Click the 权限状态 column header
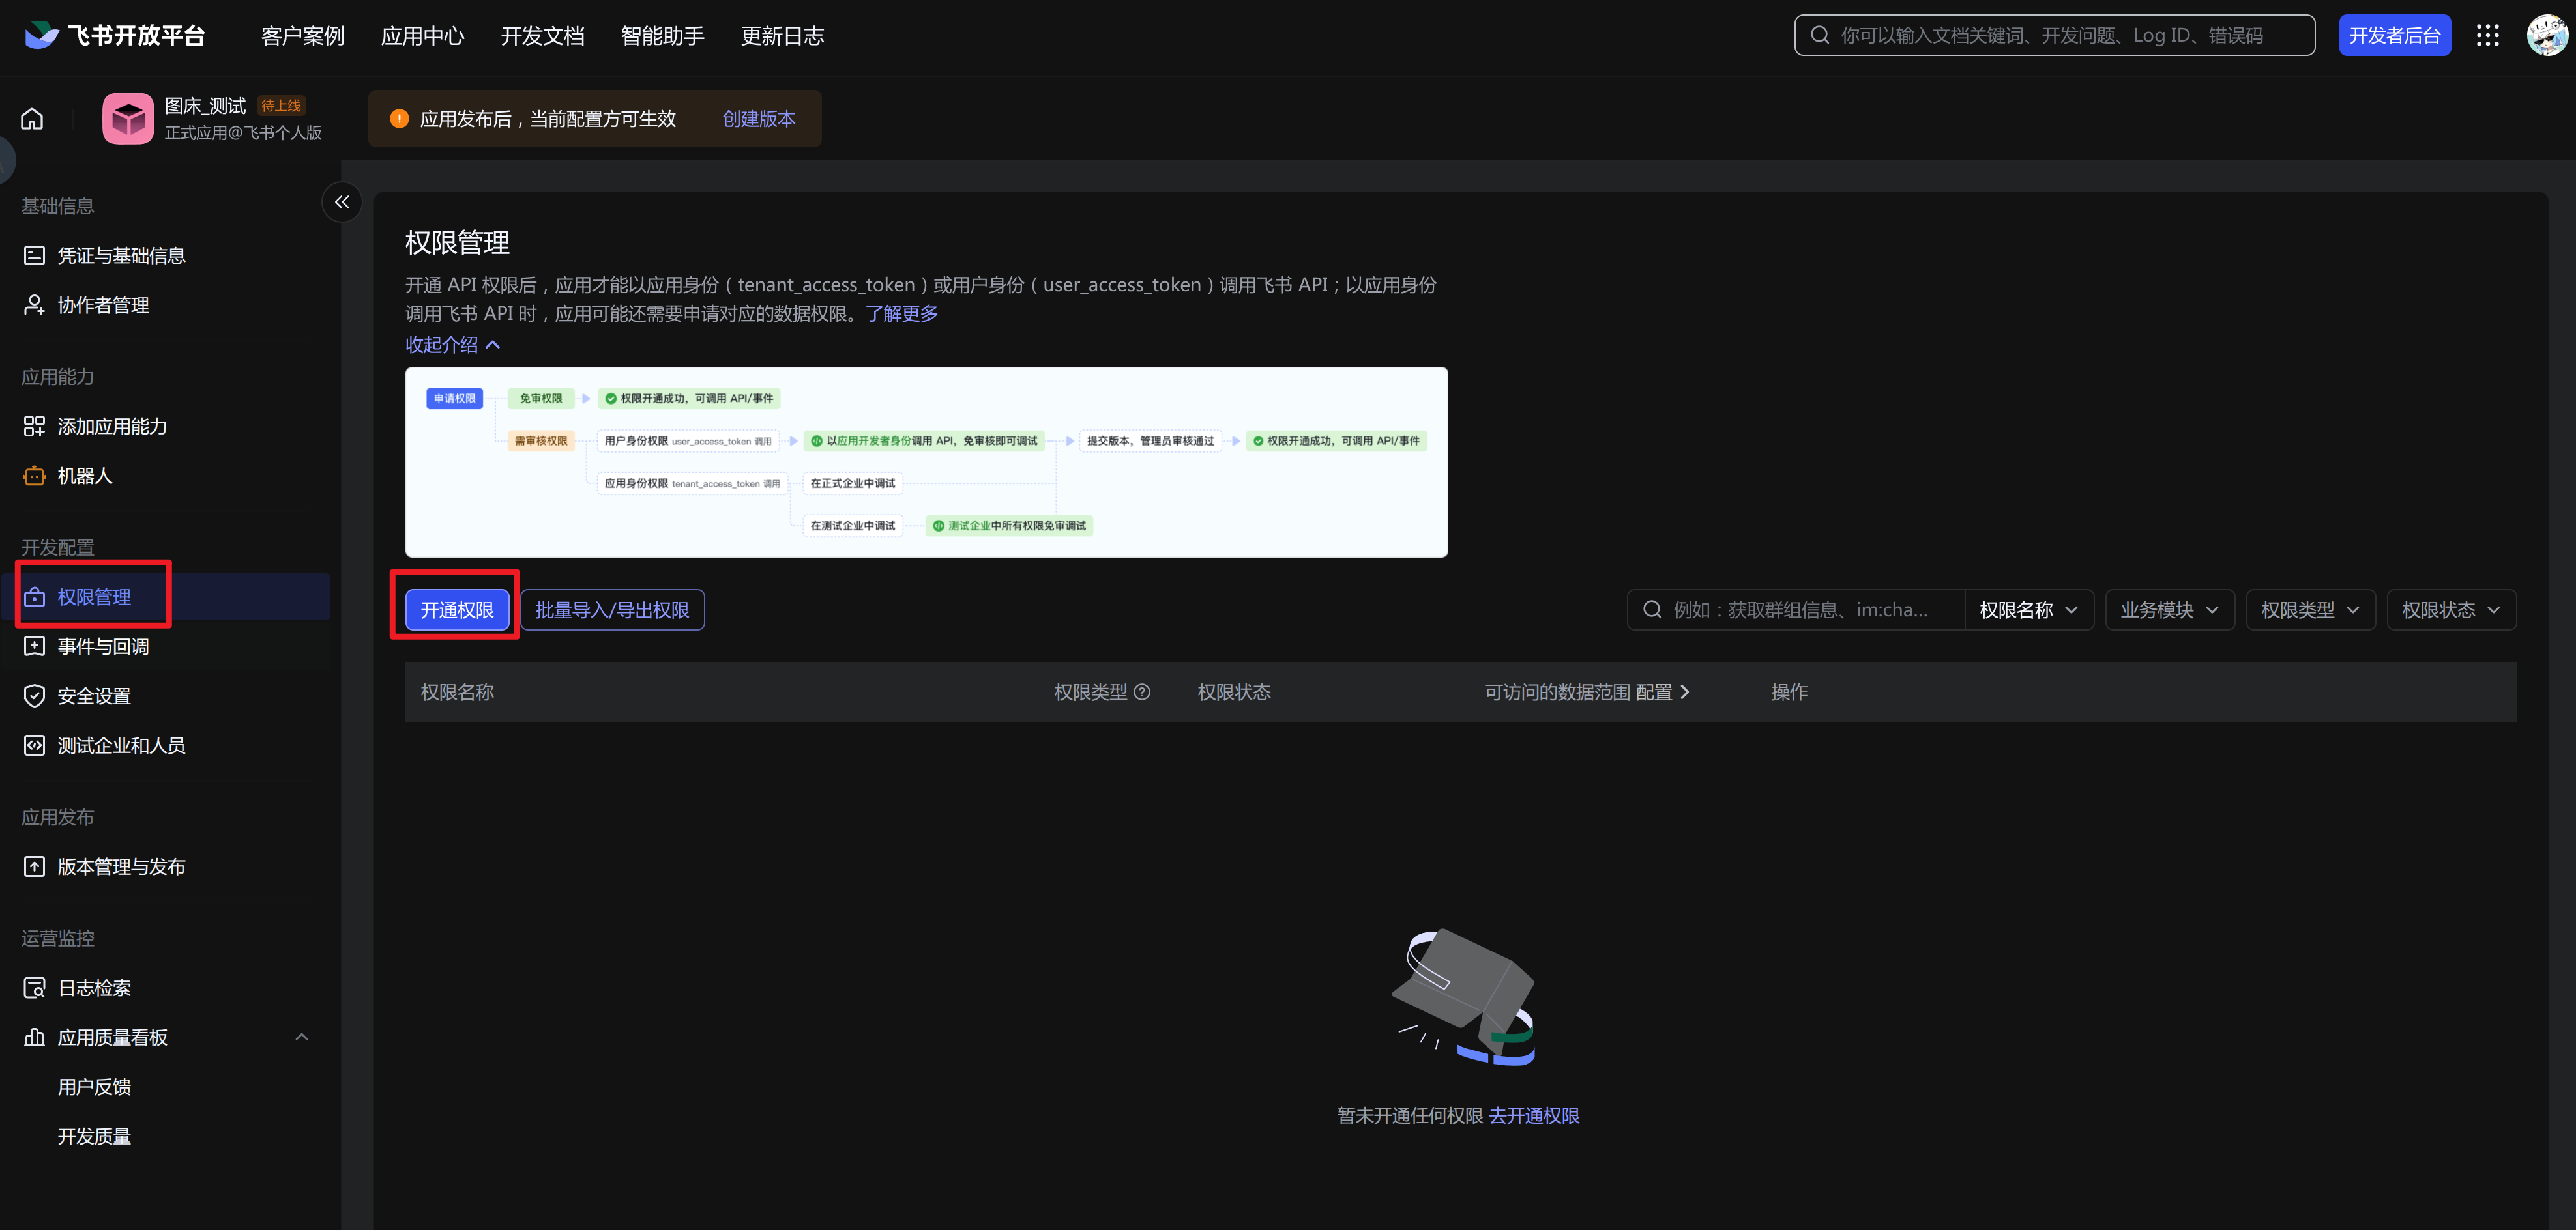 (1234, 691)
